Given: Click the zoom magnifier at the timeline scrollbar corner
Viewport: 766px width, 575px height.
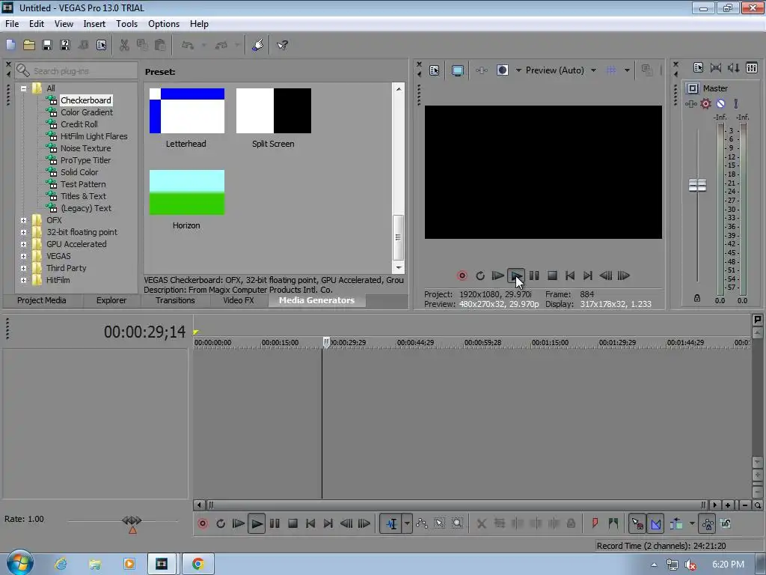Looking at the screenshot, I should pyautogui.click(x=757, y=505).
